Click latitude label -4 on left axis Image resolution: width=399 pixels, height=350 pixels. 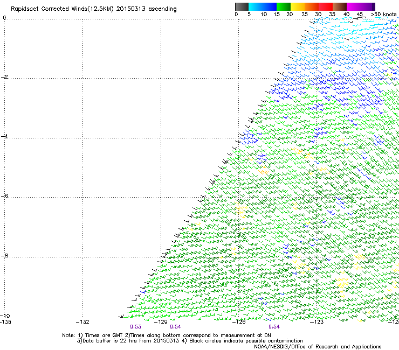[4, 136]
